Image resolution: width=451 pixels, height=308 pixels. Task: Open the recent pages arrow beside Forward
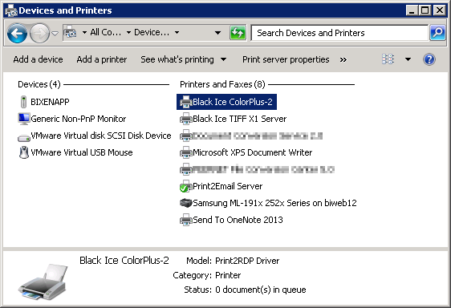click(x=55, y=34)
